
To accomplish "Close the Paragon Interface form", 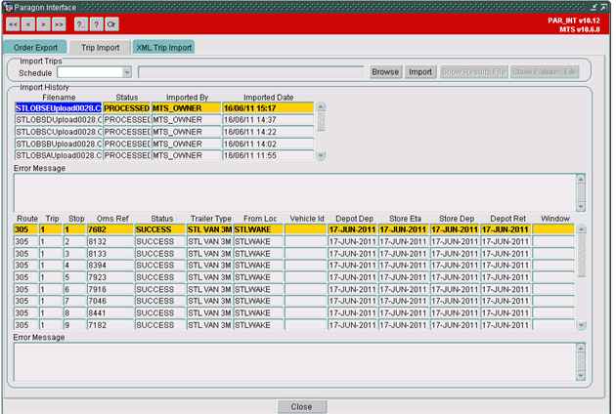I will pyautogui.click(x=302, y=406).
